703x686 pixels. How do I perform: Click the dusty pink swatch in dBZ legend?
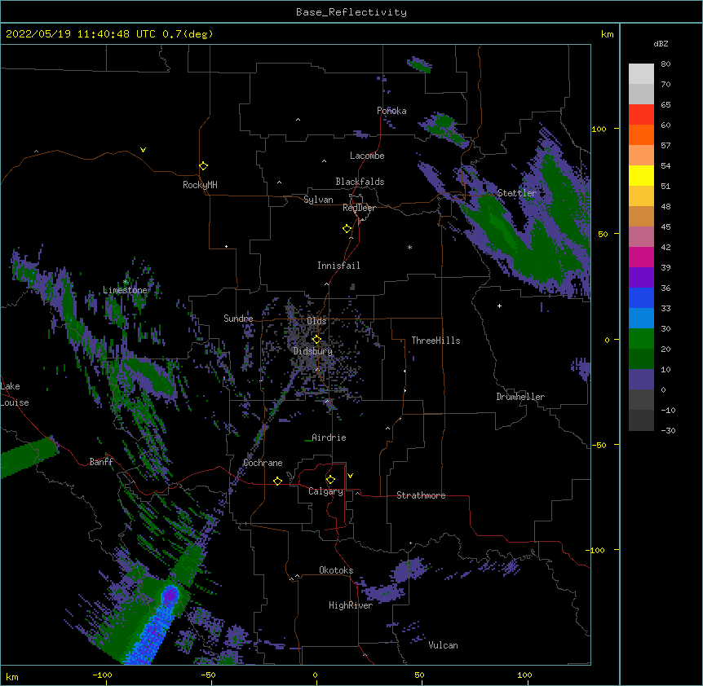click(x=641, y=236)
